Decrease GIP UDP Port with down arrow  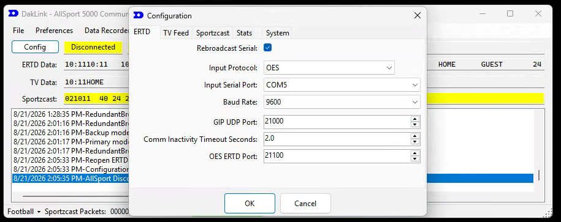414,125
